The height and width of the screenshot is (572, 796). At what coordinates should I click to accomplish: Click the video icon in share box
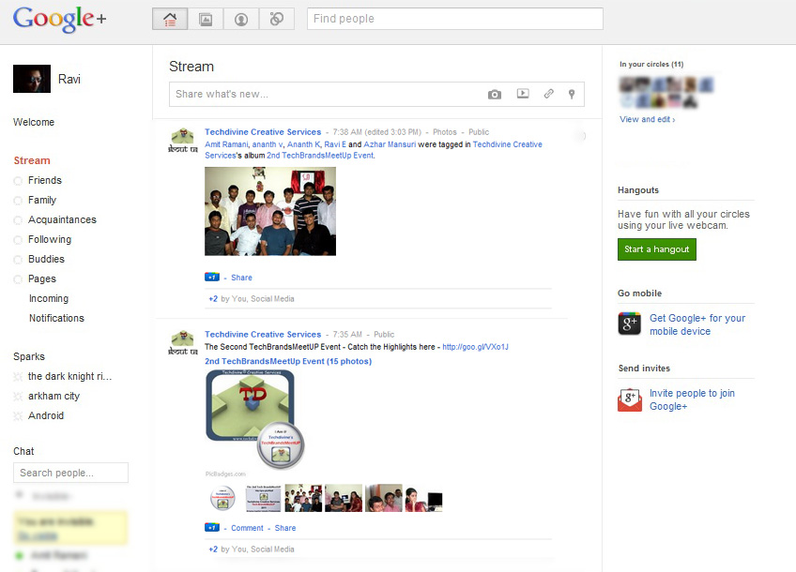[x=523, y=94]
